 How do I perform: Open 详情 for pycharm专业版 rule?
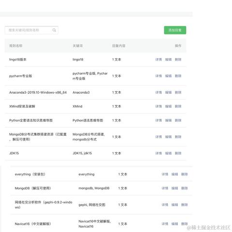coord(159,76)
